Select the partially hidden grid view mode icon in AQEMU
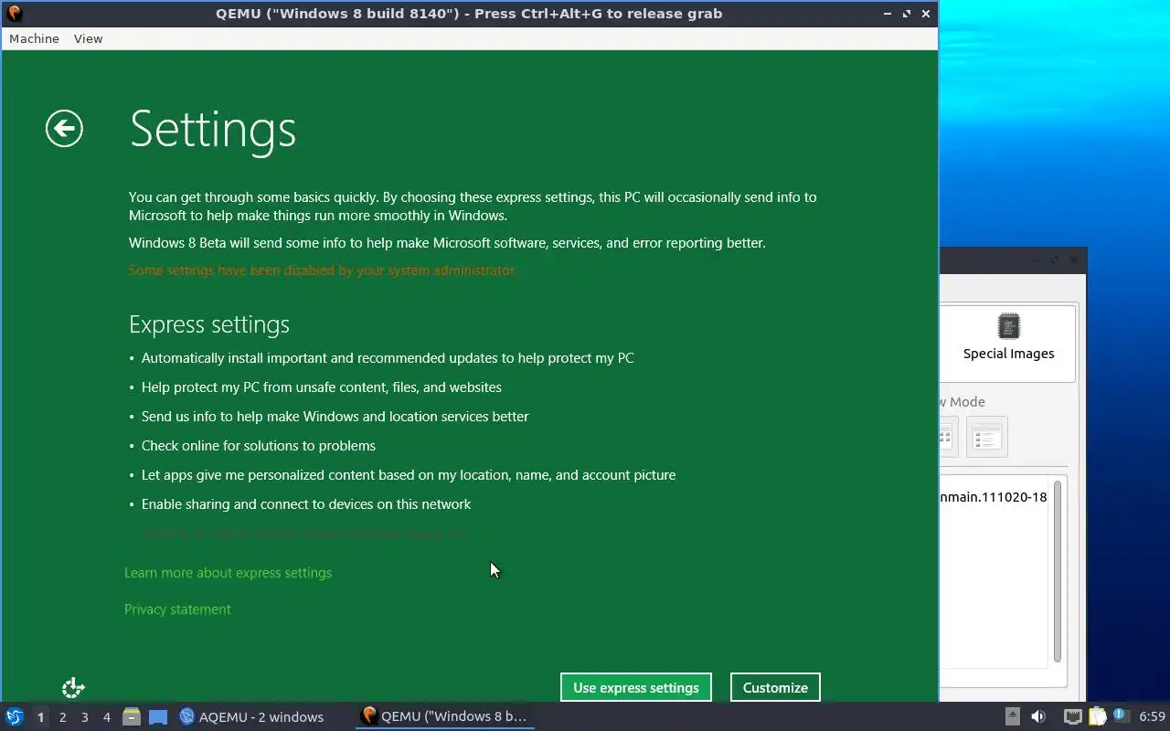This screenshot has width=1170, height=731. pos(948,437)
